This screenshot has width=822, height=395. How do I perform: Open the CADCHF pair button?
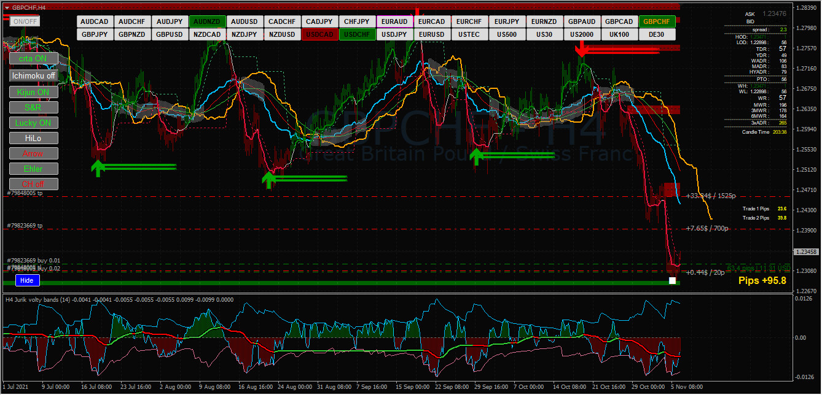click(x=282, y=21)
